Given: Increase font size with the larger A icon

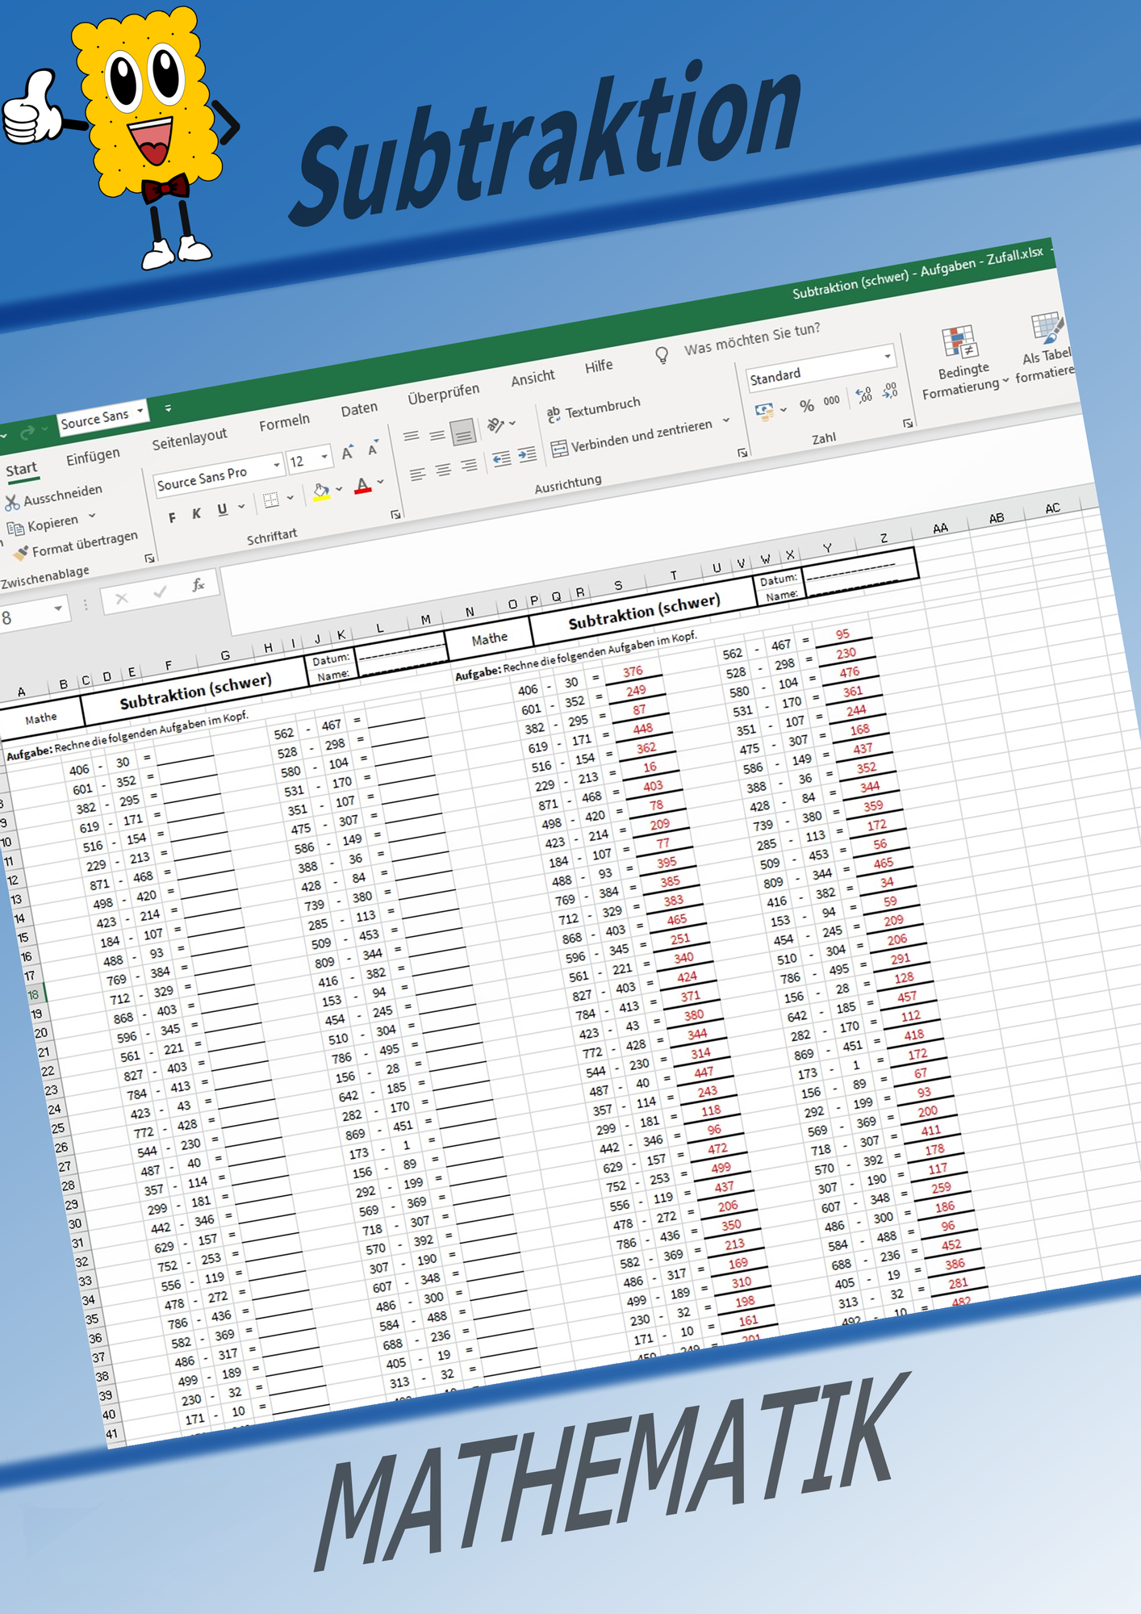Looking at the screenshot, I should click(x=348, y=452).
